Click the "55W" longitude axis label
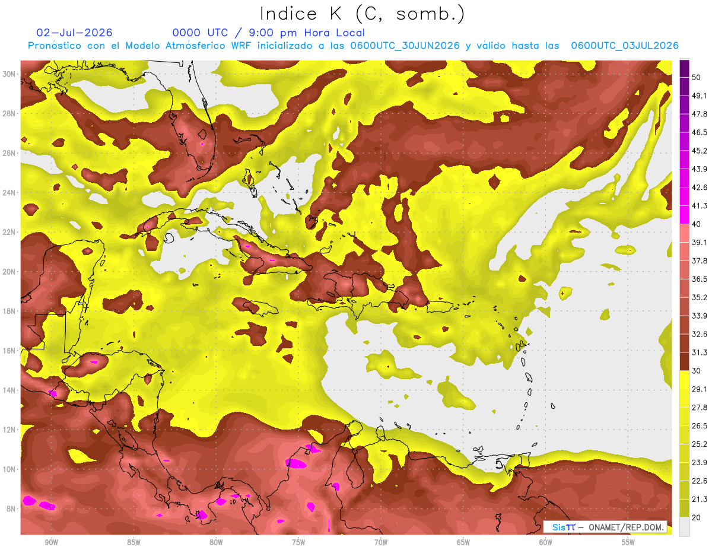The height and width of the screenshot is (550, 712). click(x=628, y=542)
